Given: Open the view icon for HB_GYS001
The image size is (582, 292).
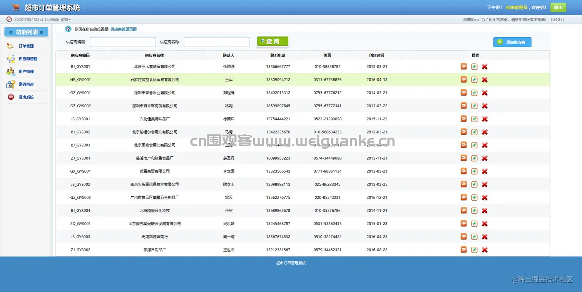Looking at the screenshot, I should tap(464, 80).
